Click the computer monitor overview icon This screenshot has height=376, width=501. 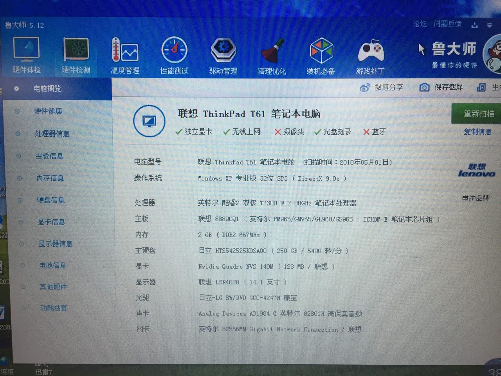click(149, 121)
